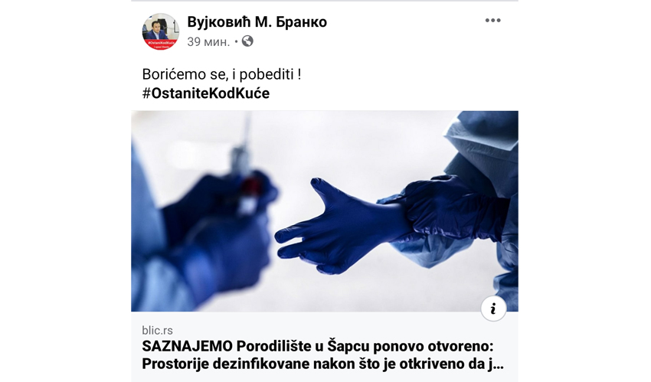Click the globe public audience icon
The width and height of the screenshot is (651, 382).
click(247, 41)
